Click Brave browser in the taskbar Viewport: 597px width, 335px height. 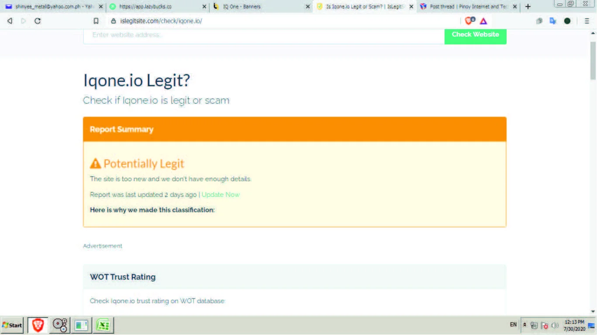(x=38, y=325)
